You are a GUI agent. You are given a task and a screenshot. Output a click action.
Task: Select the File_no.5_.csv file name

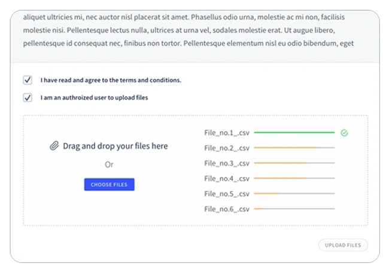coord(227,194)
